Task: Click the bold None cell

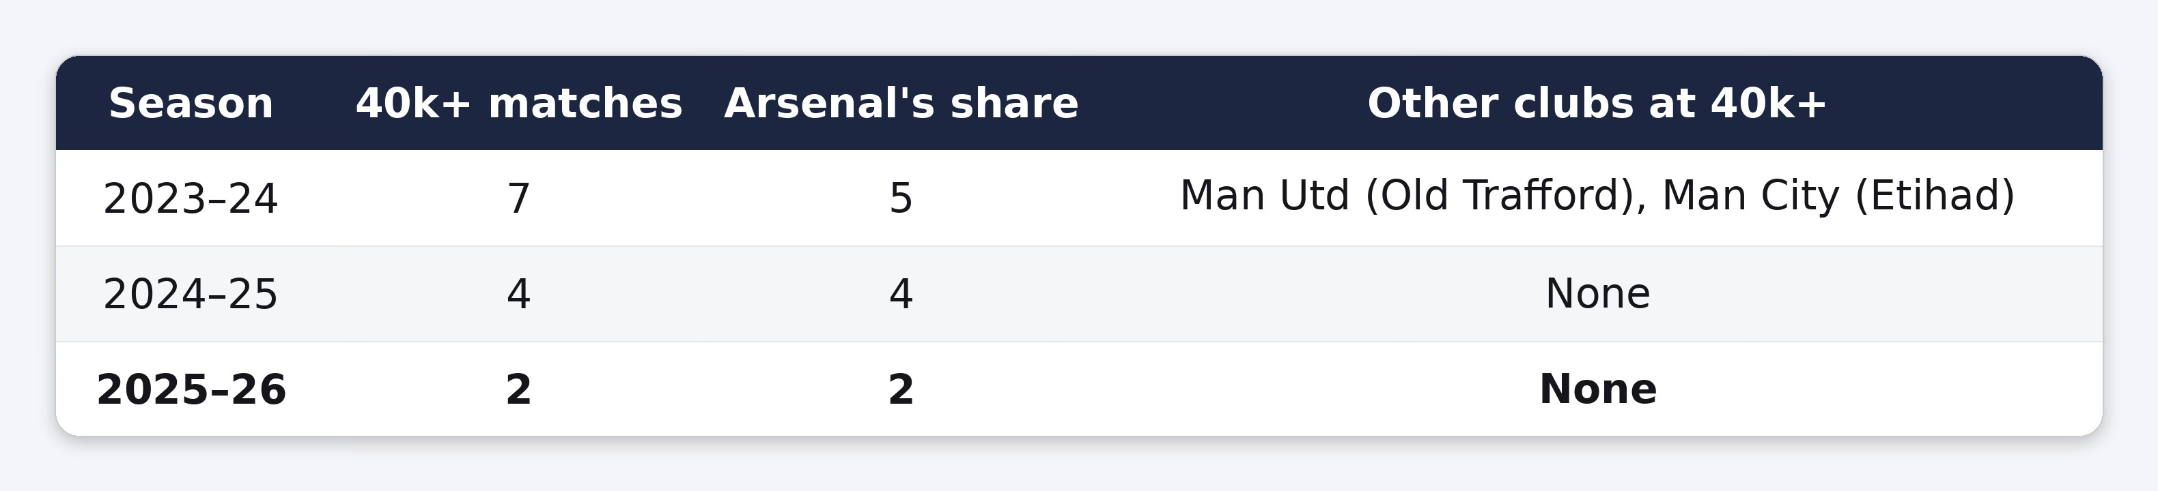Action: (x=1597, y=390)
